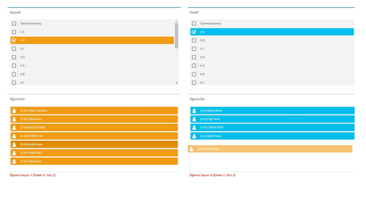Check the 5-D box in Hedef list

pyautogui.click(x=194, y=57)
